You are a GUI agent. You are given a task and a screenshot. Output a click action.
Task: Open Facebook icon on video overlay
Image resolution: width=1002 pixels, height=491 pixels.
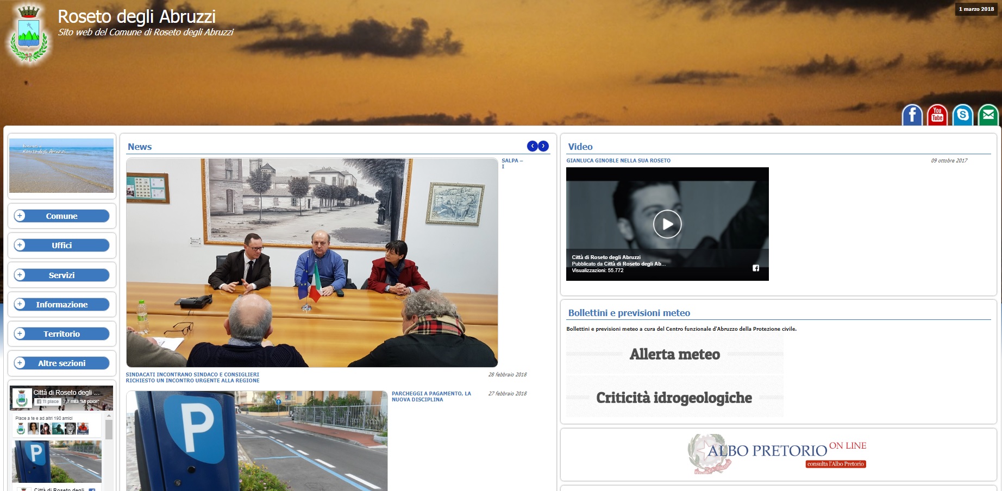pos(755,268)
